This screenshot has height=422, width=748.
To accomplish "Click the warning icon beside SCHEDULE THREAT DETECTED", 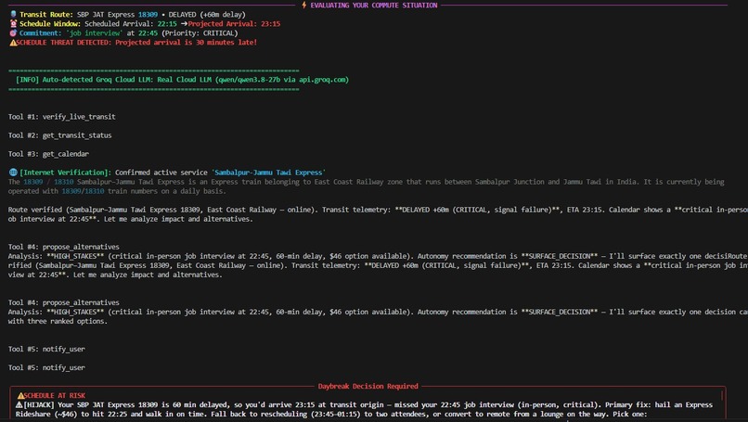I will pyautogui.click(x=13, y=43).
